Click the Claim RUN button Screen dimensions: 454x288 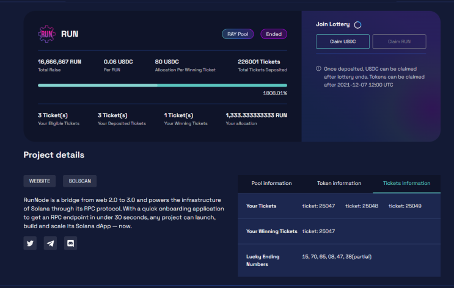click(x=399, y=41)
